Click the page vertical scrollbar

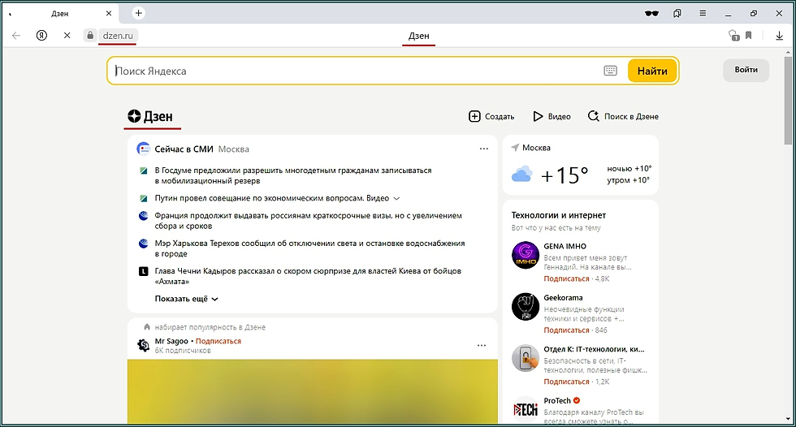pos(789,97)
